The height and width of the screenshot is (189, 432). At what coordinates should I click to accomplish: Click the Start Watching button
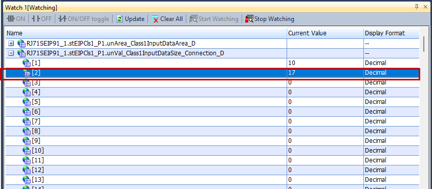(x=214, y=19)
